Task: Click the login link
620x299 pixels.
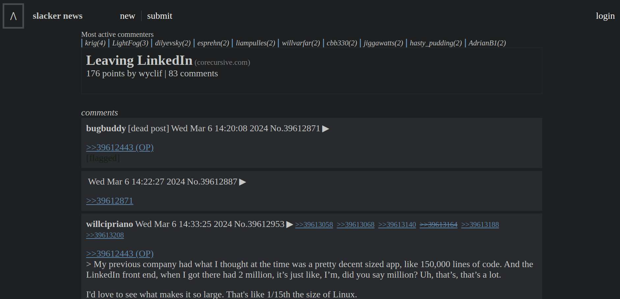Action: [x=605, y=16]
